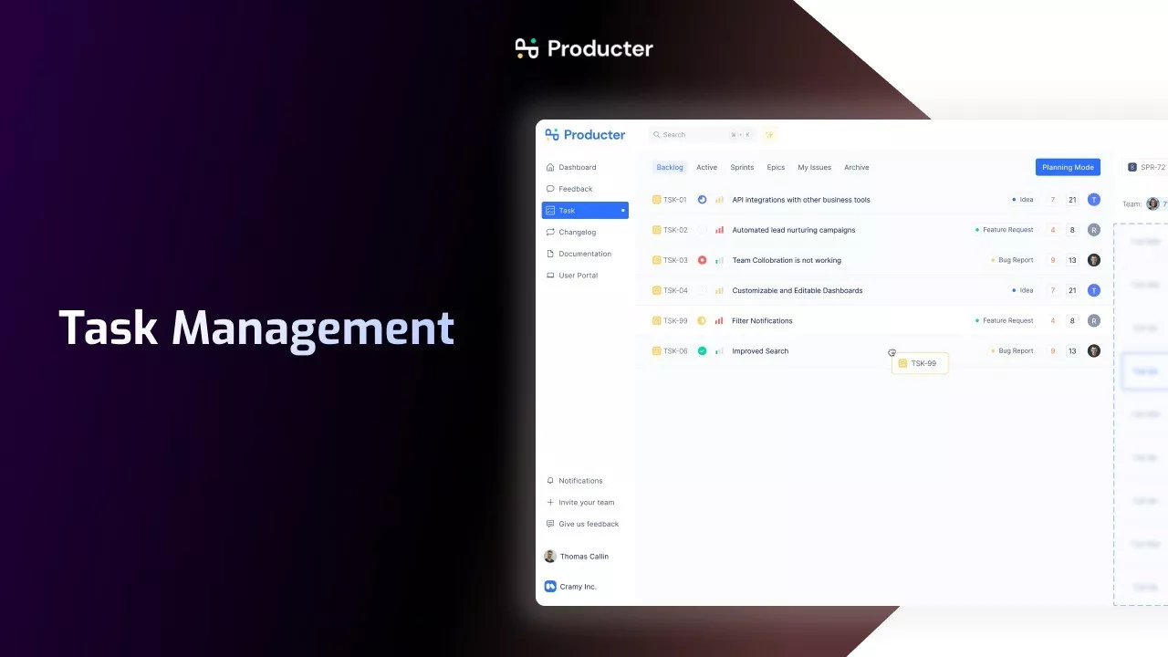Open Changelog in the sidebar

[577, 233]
